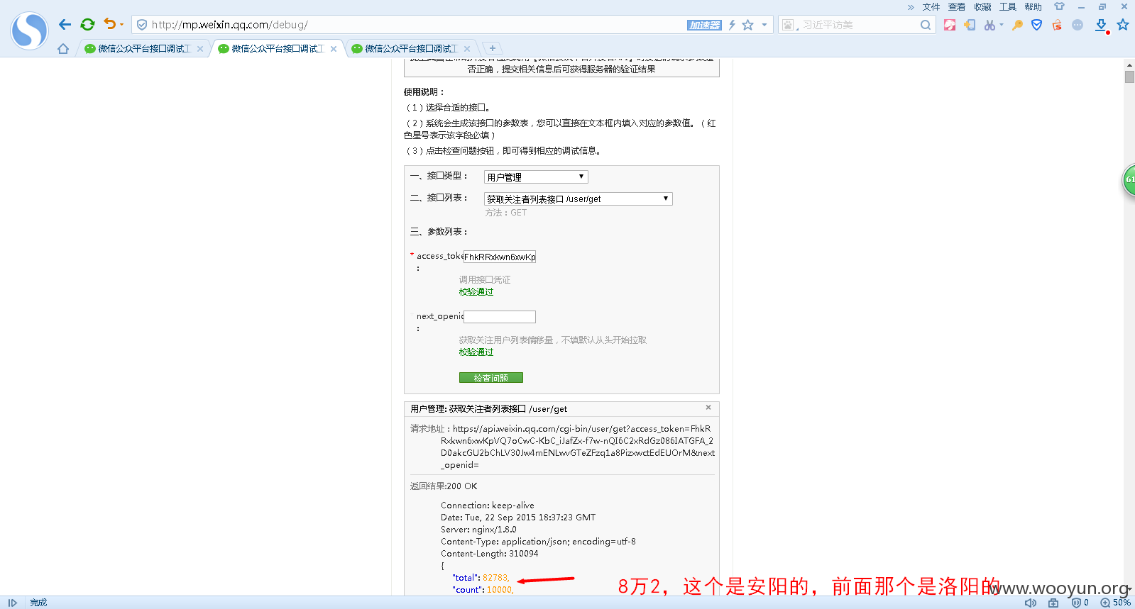Screen dimensions: 1135x609
Task: Go back with the blue arrow
Action: click(65, 25)
